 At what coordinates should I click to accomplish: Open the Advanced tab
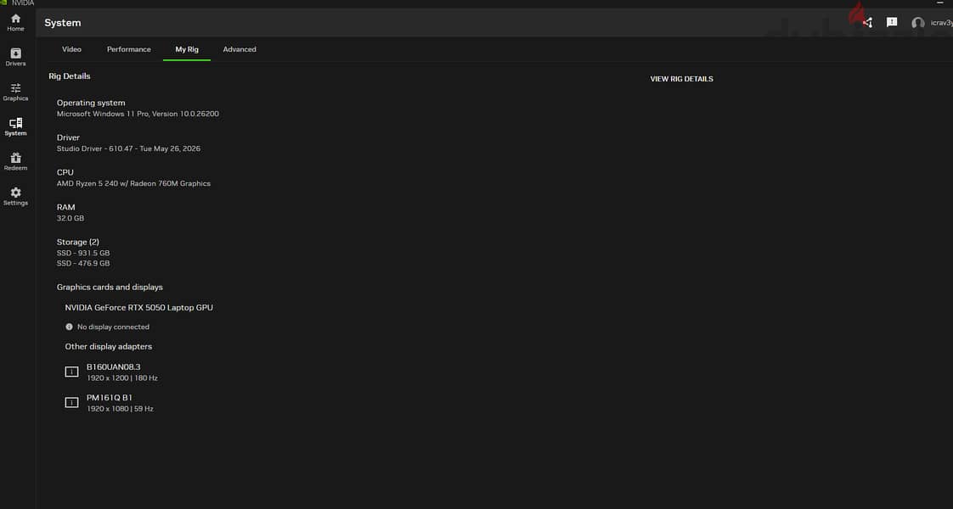[x=240, y=49]
